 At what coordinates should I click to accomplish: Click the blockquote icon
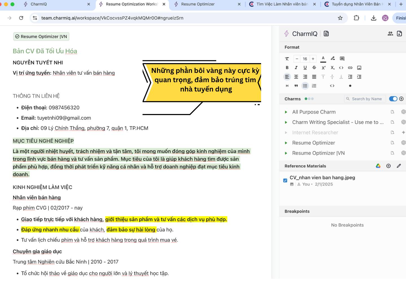click(296, 86)
